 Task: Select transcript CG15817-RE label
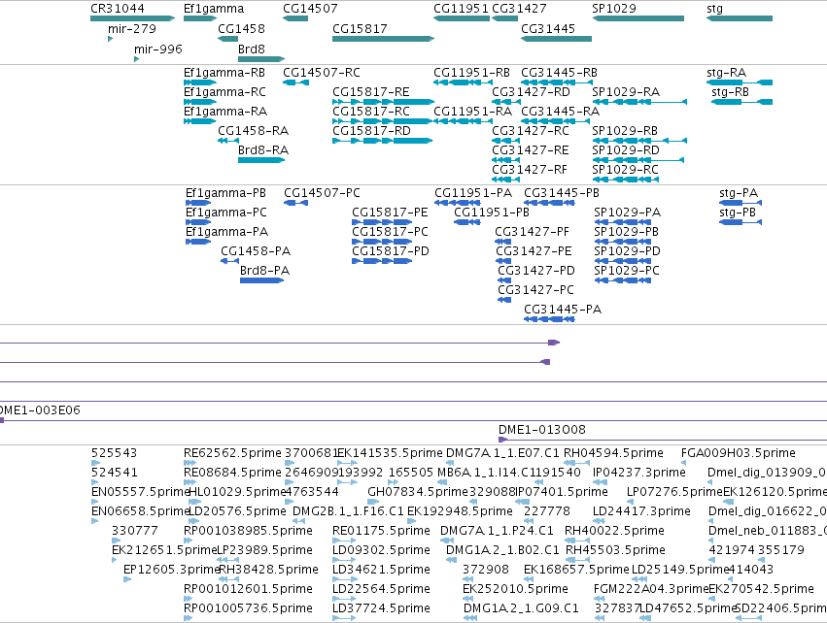tap(371, 91)
